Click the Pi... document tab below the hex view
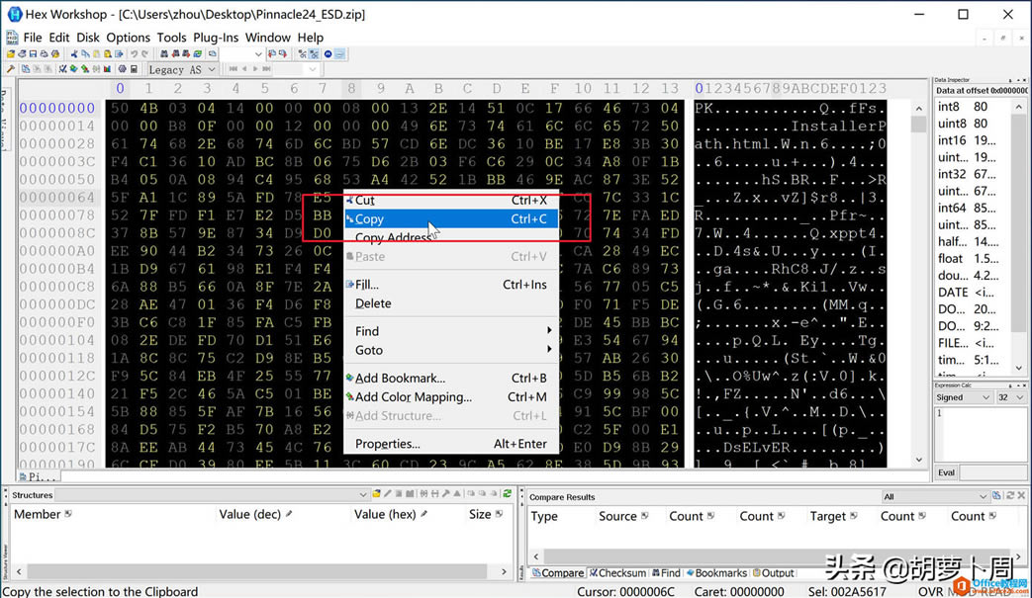Image resolution: width=1032 pixels, height=598 pixels. tap(39, 476)
